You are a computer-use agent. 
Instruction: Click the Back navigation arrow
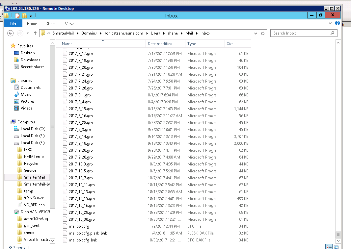(10, 33)
